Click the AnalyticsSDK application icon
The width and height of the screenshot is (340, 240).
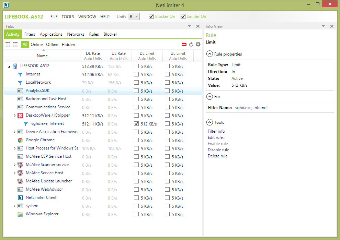click(x=20, y=91)
